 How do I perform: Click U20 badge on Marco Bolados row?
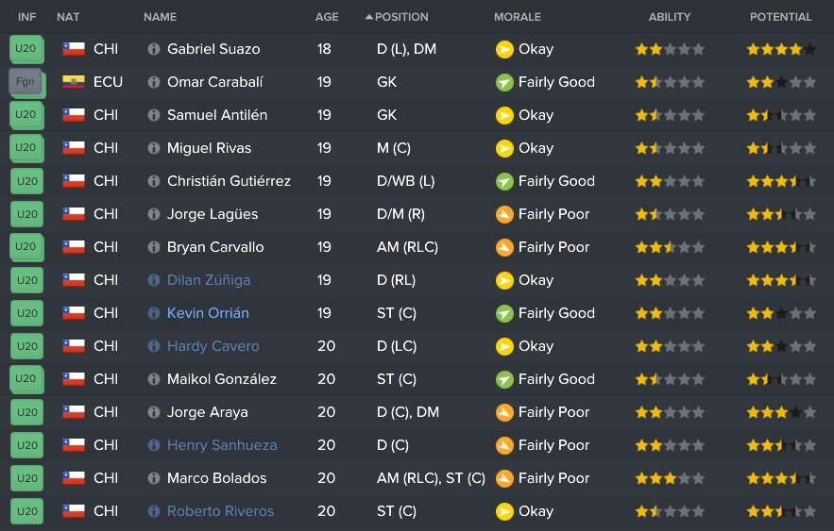point(27,478)
